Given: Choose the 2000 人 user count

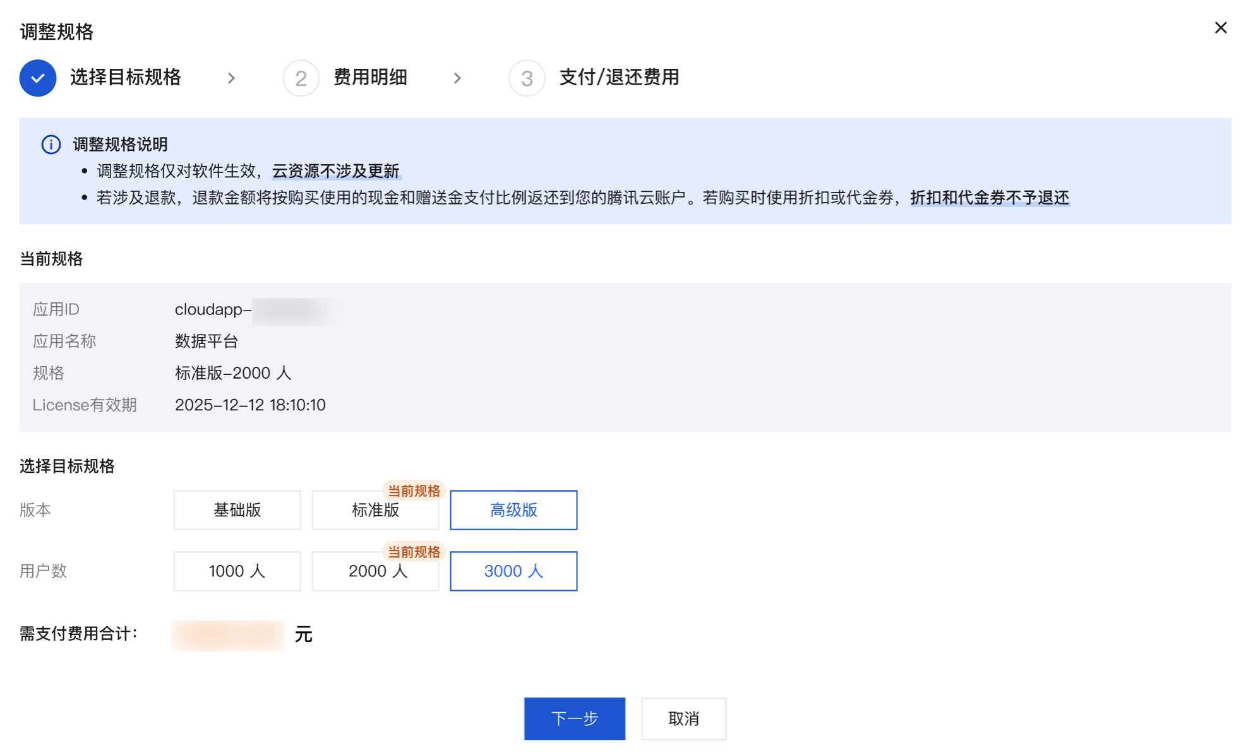Looking at the screenshot, I should pyautogui.click(x=375, y=571).
